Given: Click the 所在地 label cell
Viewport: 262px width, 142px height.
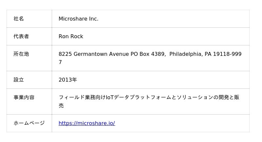Looking at the screenshot, I should tap(21, 54).
